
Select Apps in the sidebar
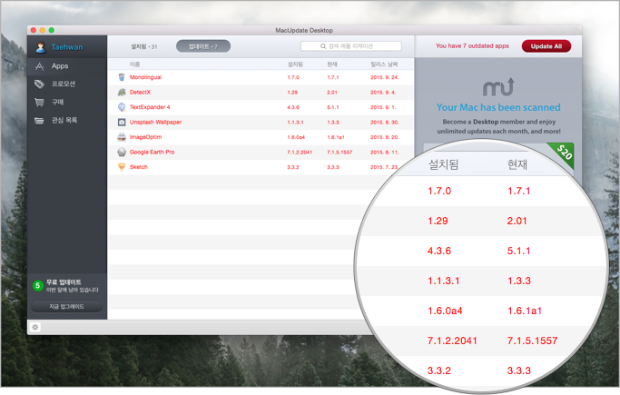pyautogui.click(x=60, y=66)
